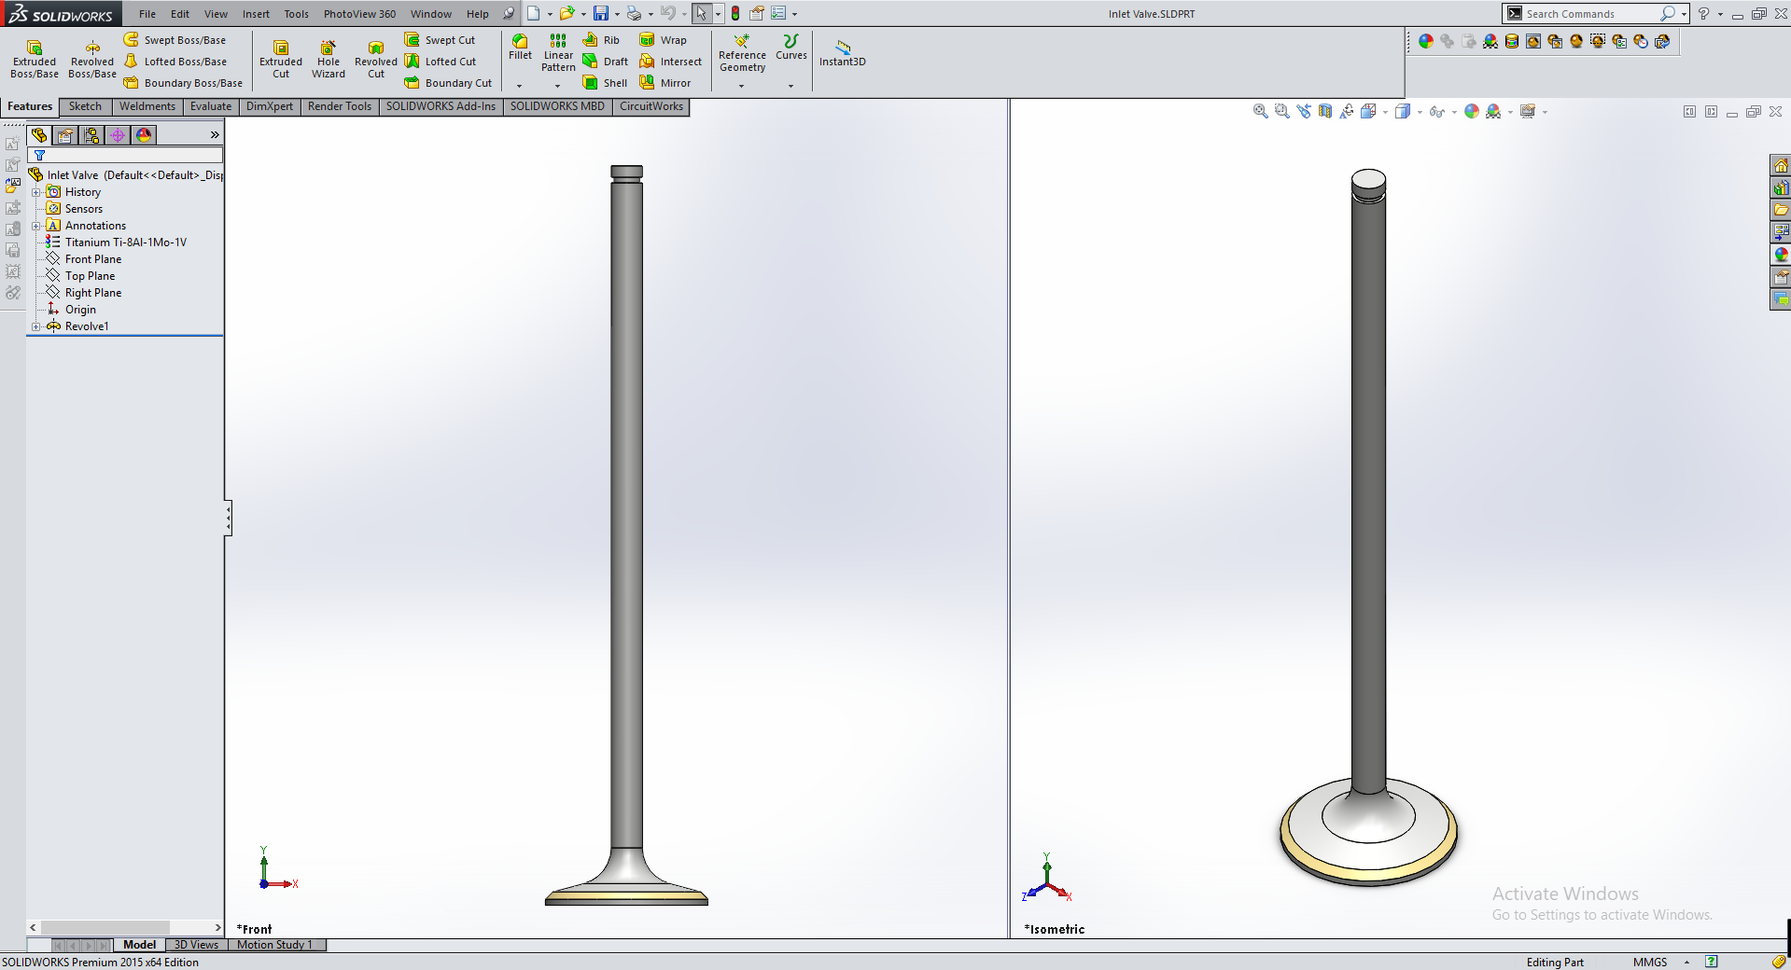Toggle the feature tree panel collapse handle

[x=228, y=518]
